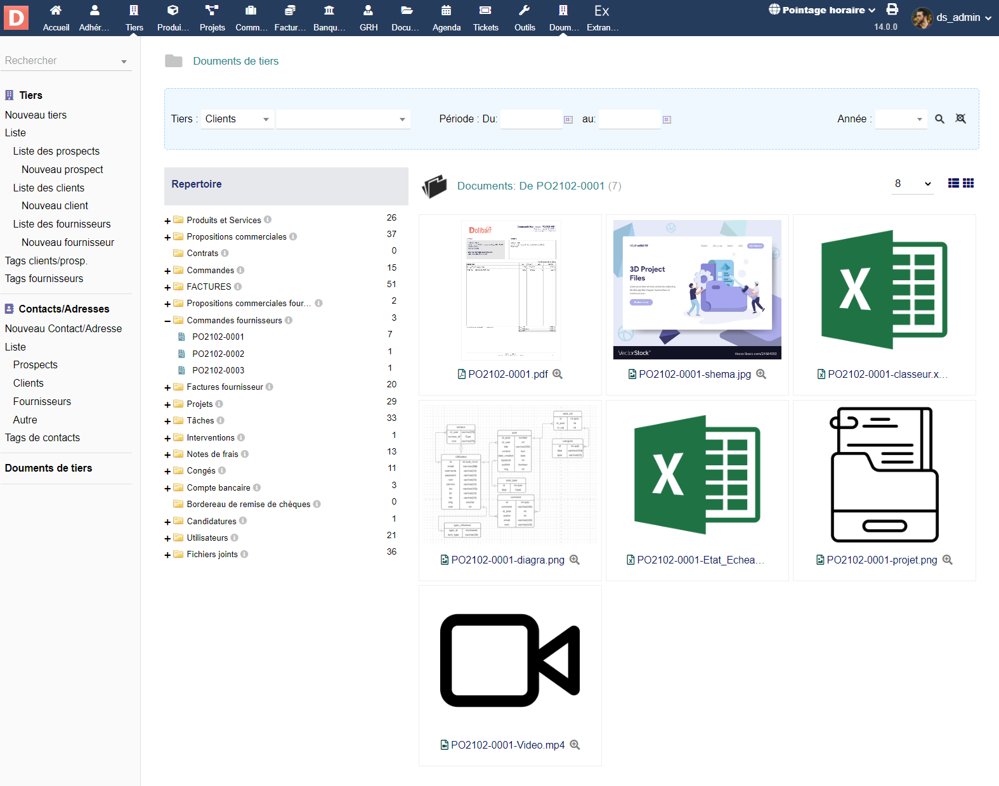
Task: Expand the FACTURES folder
Action: point(167,287)
